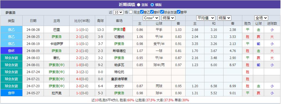Open team 卡坦萨罗 in home column
This screenshot has height=104, width=281.
coord(56,44)
